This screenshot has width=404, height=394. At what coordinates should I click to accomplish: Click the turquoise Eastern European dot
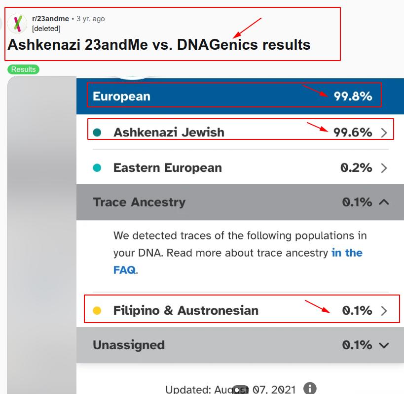pos(97,168)
